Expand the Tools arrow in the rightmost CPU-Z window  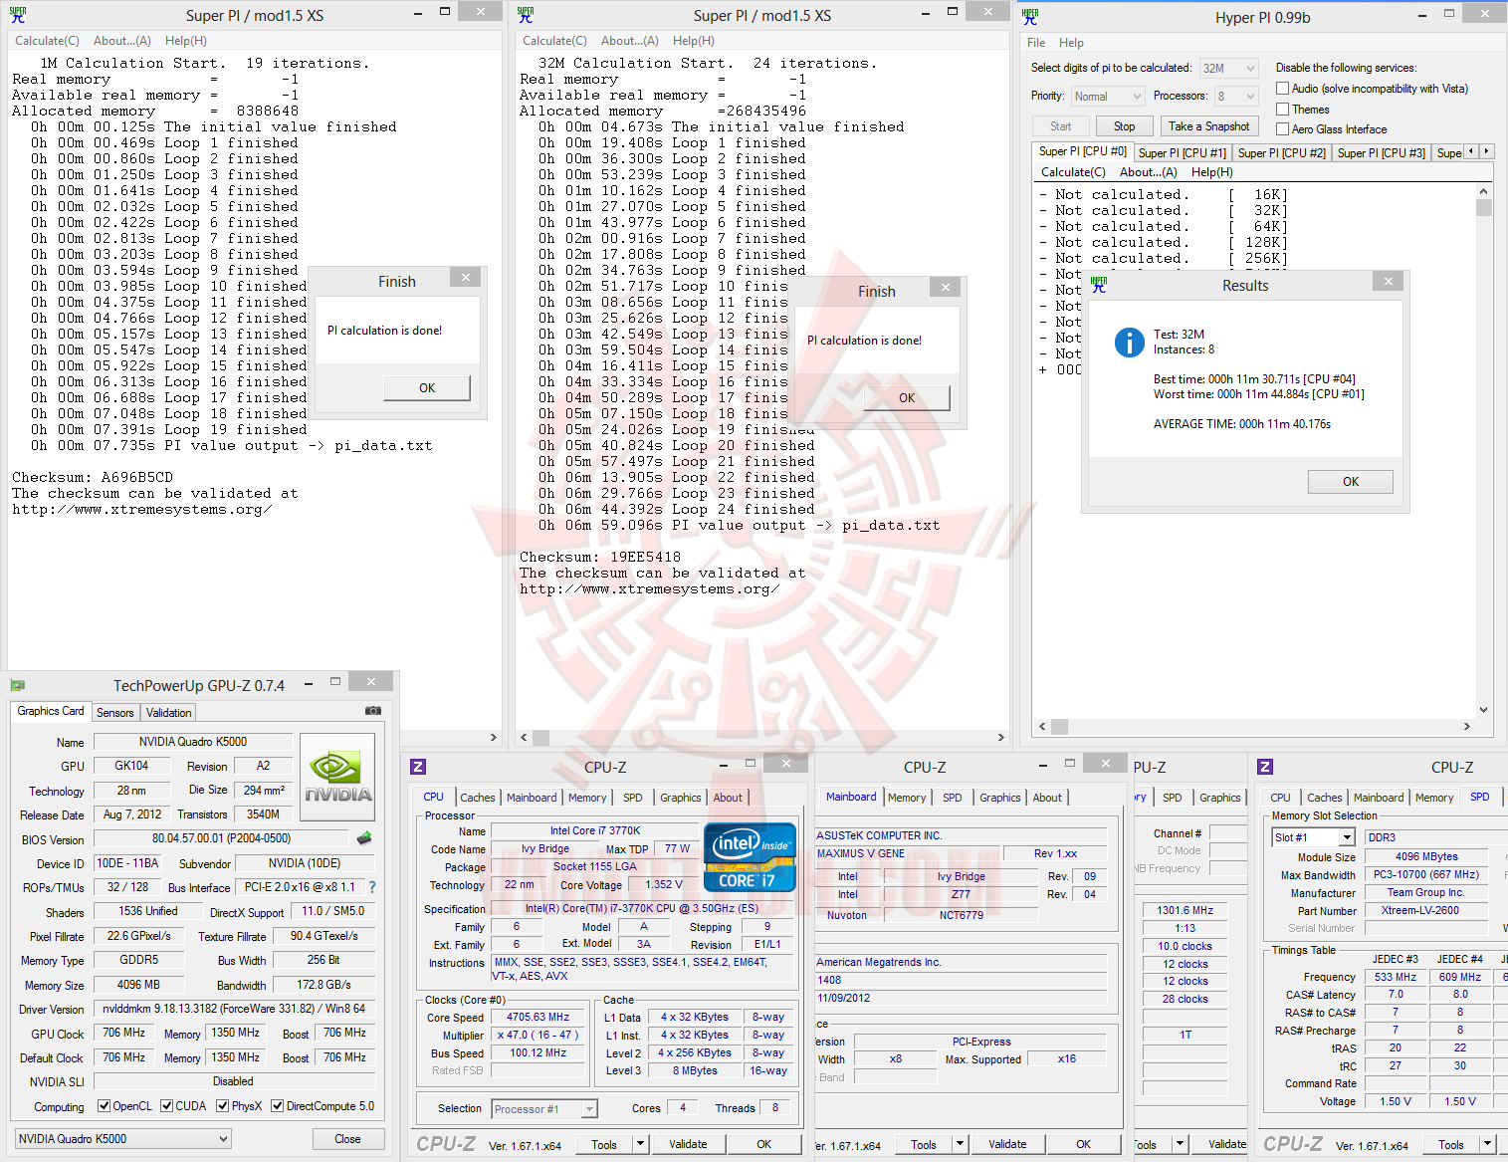pyautogui.click(x=1488, y=1144)
